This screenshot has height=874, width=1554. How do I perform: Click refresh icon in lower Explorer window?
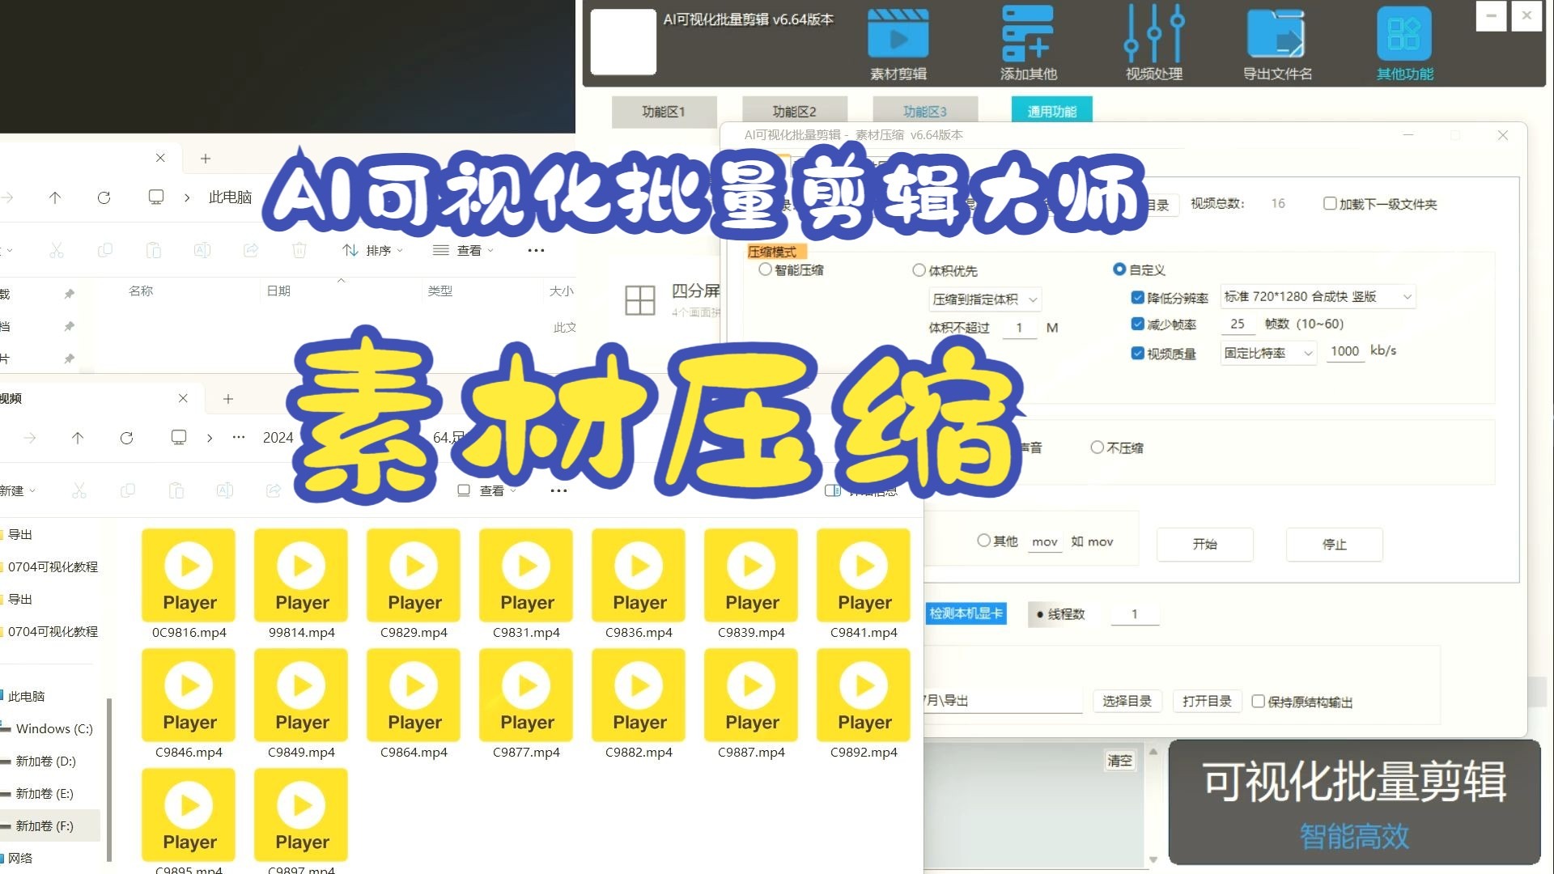tap(126, 438)
